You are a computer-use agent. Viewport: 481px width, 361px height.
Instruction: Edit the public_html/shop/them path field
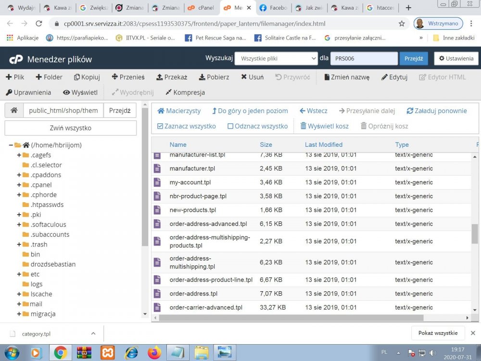coord(63,111)
